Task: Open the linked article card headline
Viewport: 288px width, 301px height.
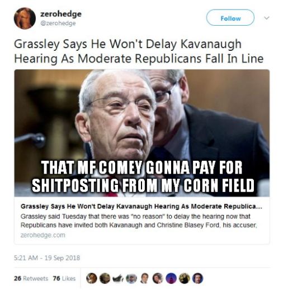Action: click(141, 207)
